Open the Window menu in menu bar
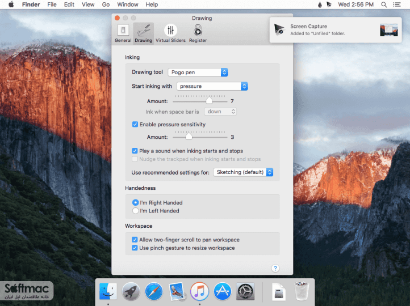 pos(128,5)
